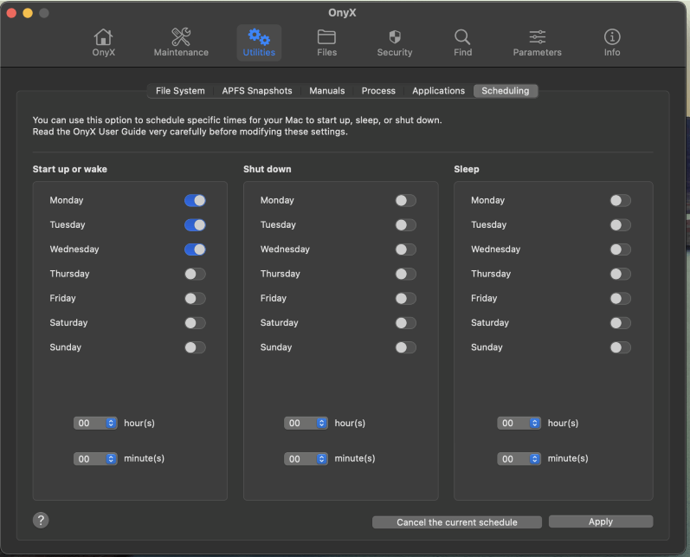Select the Scheduling tab
This screenshot has height=557, width=690.
[506, 91]
